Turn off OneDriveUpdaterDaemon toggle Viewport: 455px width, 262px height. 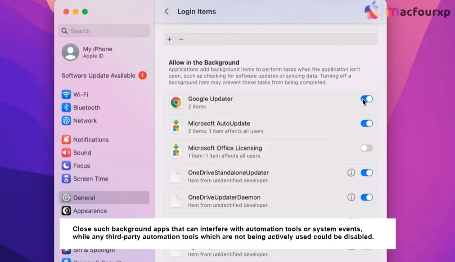(x=367, y=197)
